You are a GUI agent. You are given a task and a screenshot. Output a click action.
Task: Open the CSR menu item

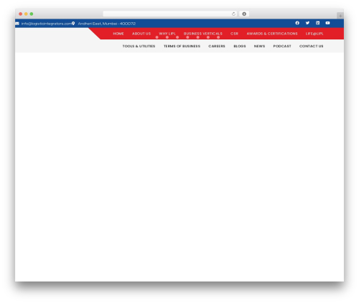tap(234, 34)
